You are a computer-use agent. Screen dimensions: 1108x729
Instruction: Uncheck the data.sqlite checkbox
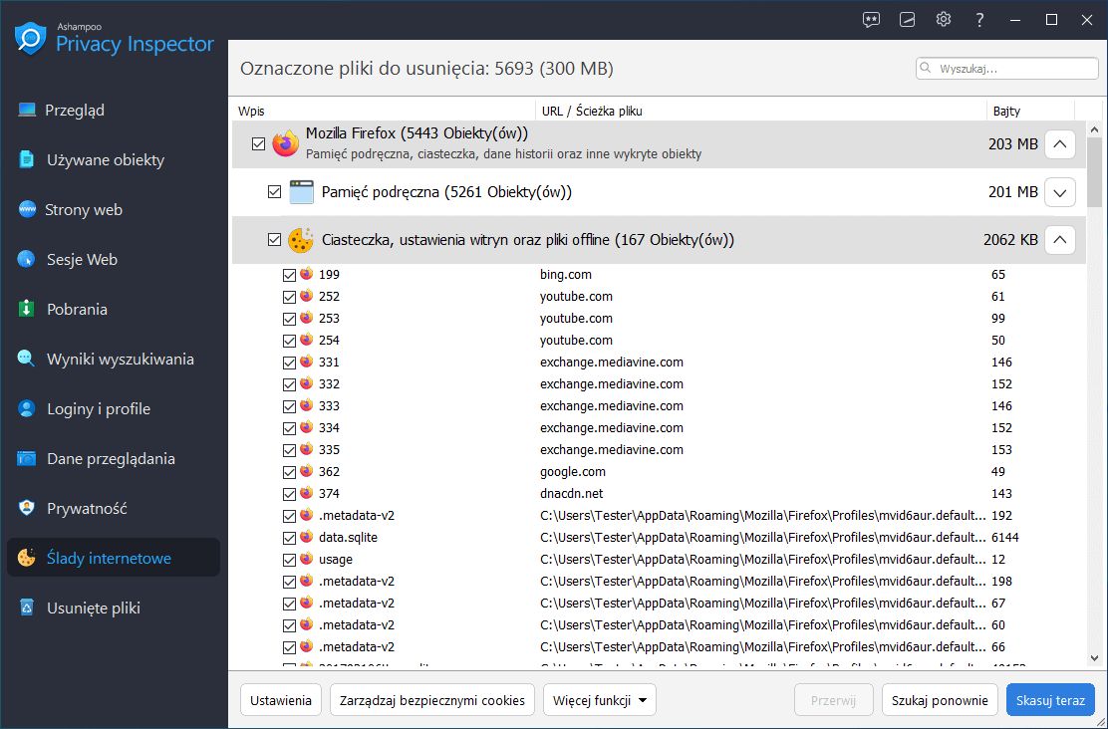tap(289, 538)
